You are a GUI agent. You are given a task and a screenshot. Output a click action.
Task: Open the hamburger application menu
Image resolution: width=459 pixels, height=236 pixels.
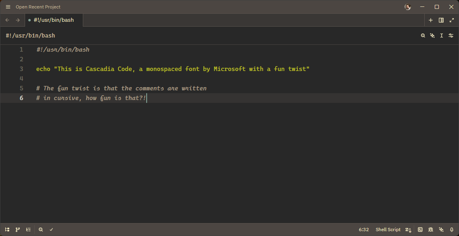pos(8,7)
